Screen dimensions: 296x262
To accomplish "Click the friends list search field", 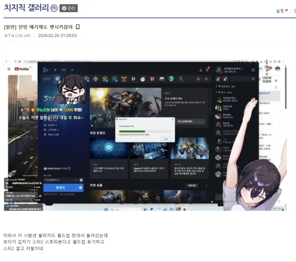I will [x=242, y=79].
